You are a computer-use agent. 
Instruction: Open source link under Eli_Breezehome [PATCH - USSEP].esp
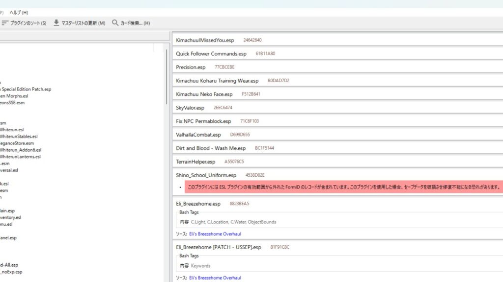pyautogui.click(x=215, y=278)
